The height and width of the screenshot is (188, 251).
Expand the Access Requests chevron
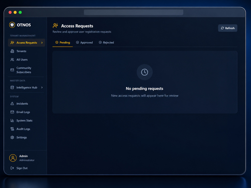(x=42, y=43)
